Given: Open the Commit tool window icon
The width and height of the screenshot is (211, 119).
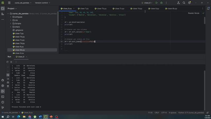Looking at the screenshot, I should click(x=3, y=14).
